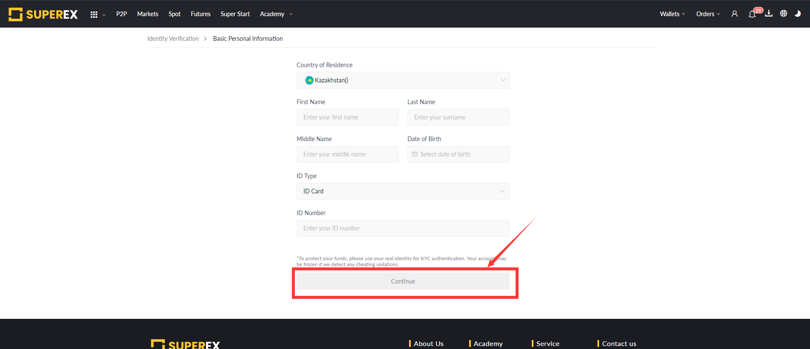Image resolution: width=810 pixels, height=349 pixels.
Task: Expand the arrow beside apps grid
Action: [104, 15]
